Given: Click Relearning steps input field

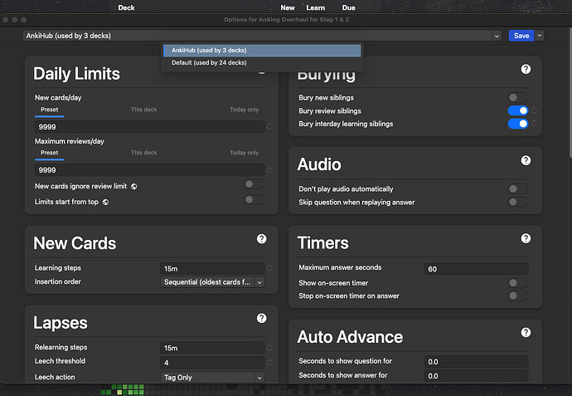Looking at the screenshot, I should pyautogui.click(x=212, y=348).
